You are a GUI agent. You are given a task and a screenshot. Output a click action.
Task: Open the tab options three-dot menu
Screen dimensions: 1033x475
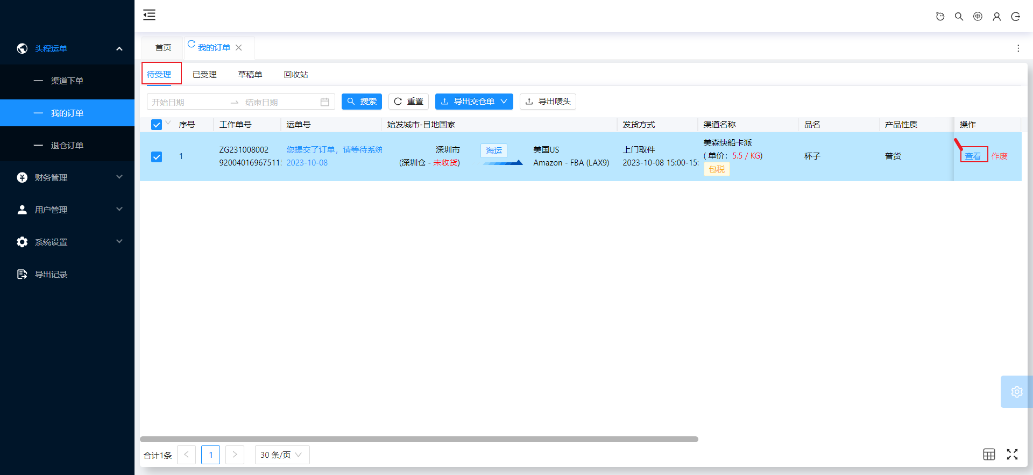click(1018, 48)
